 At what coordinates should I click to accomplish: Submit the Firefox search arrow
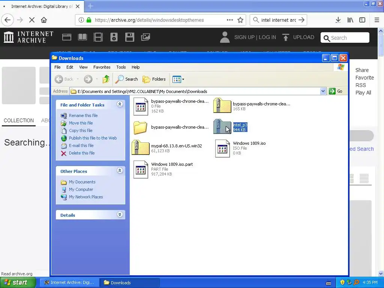tap(302, 20)
